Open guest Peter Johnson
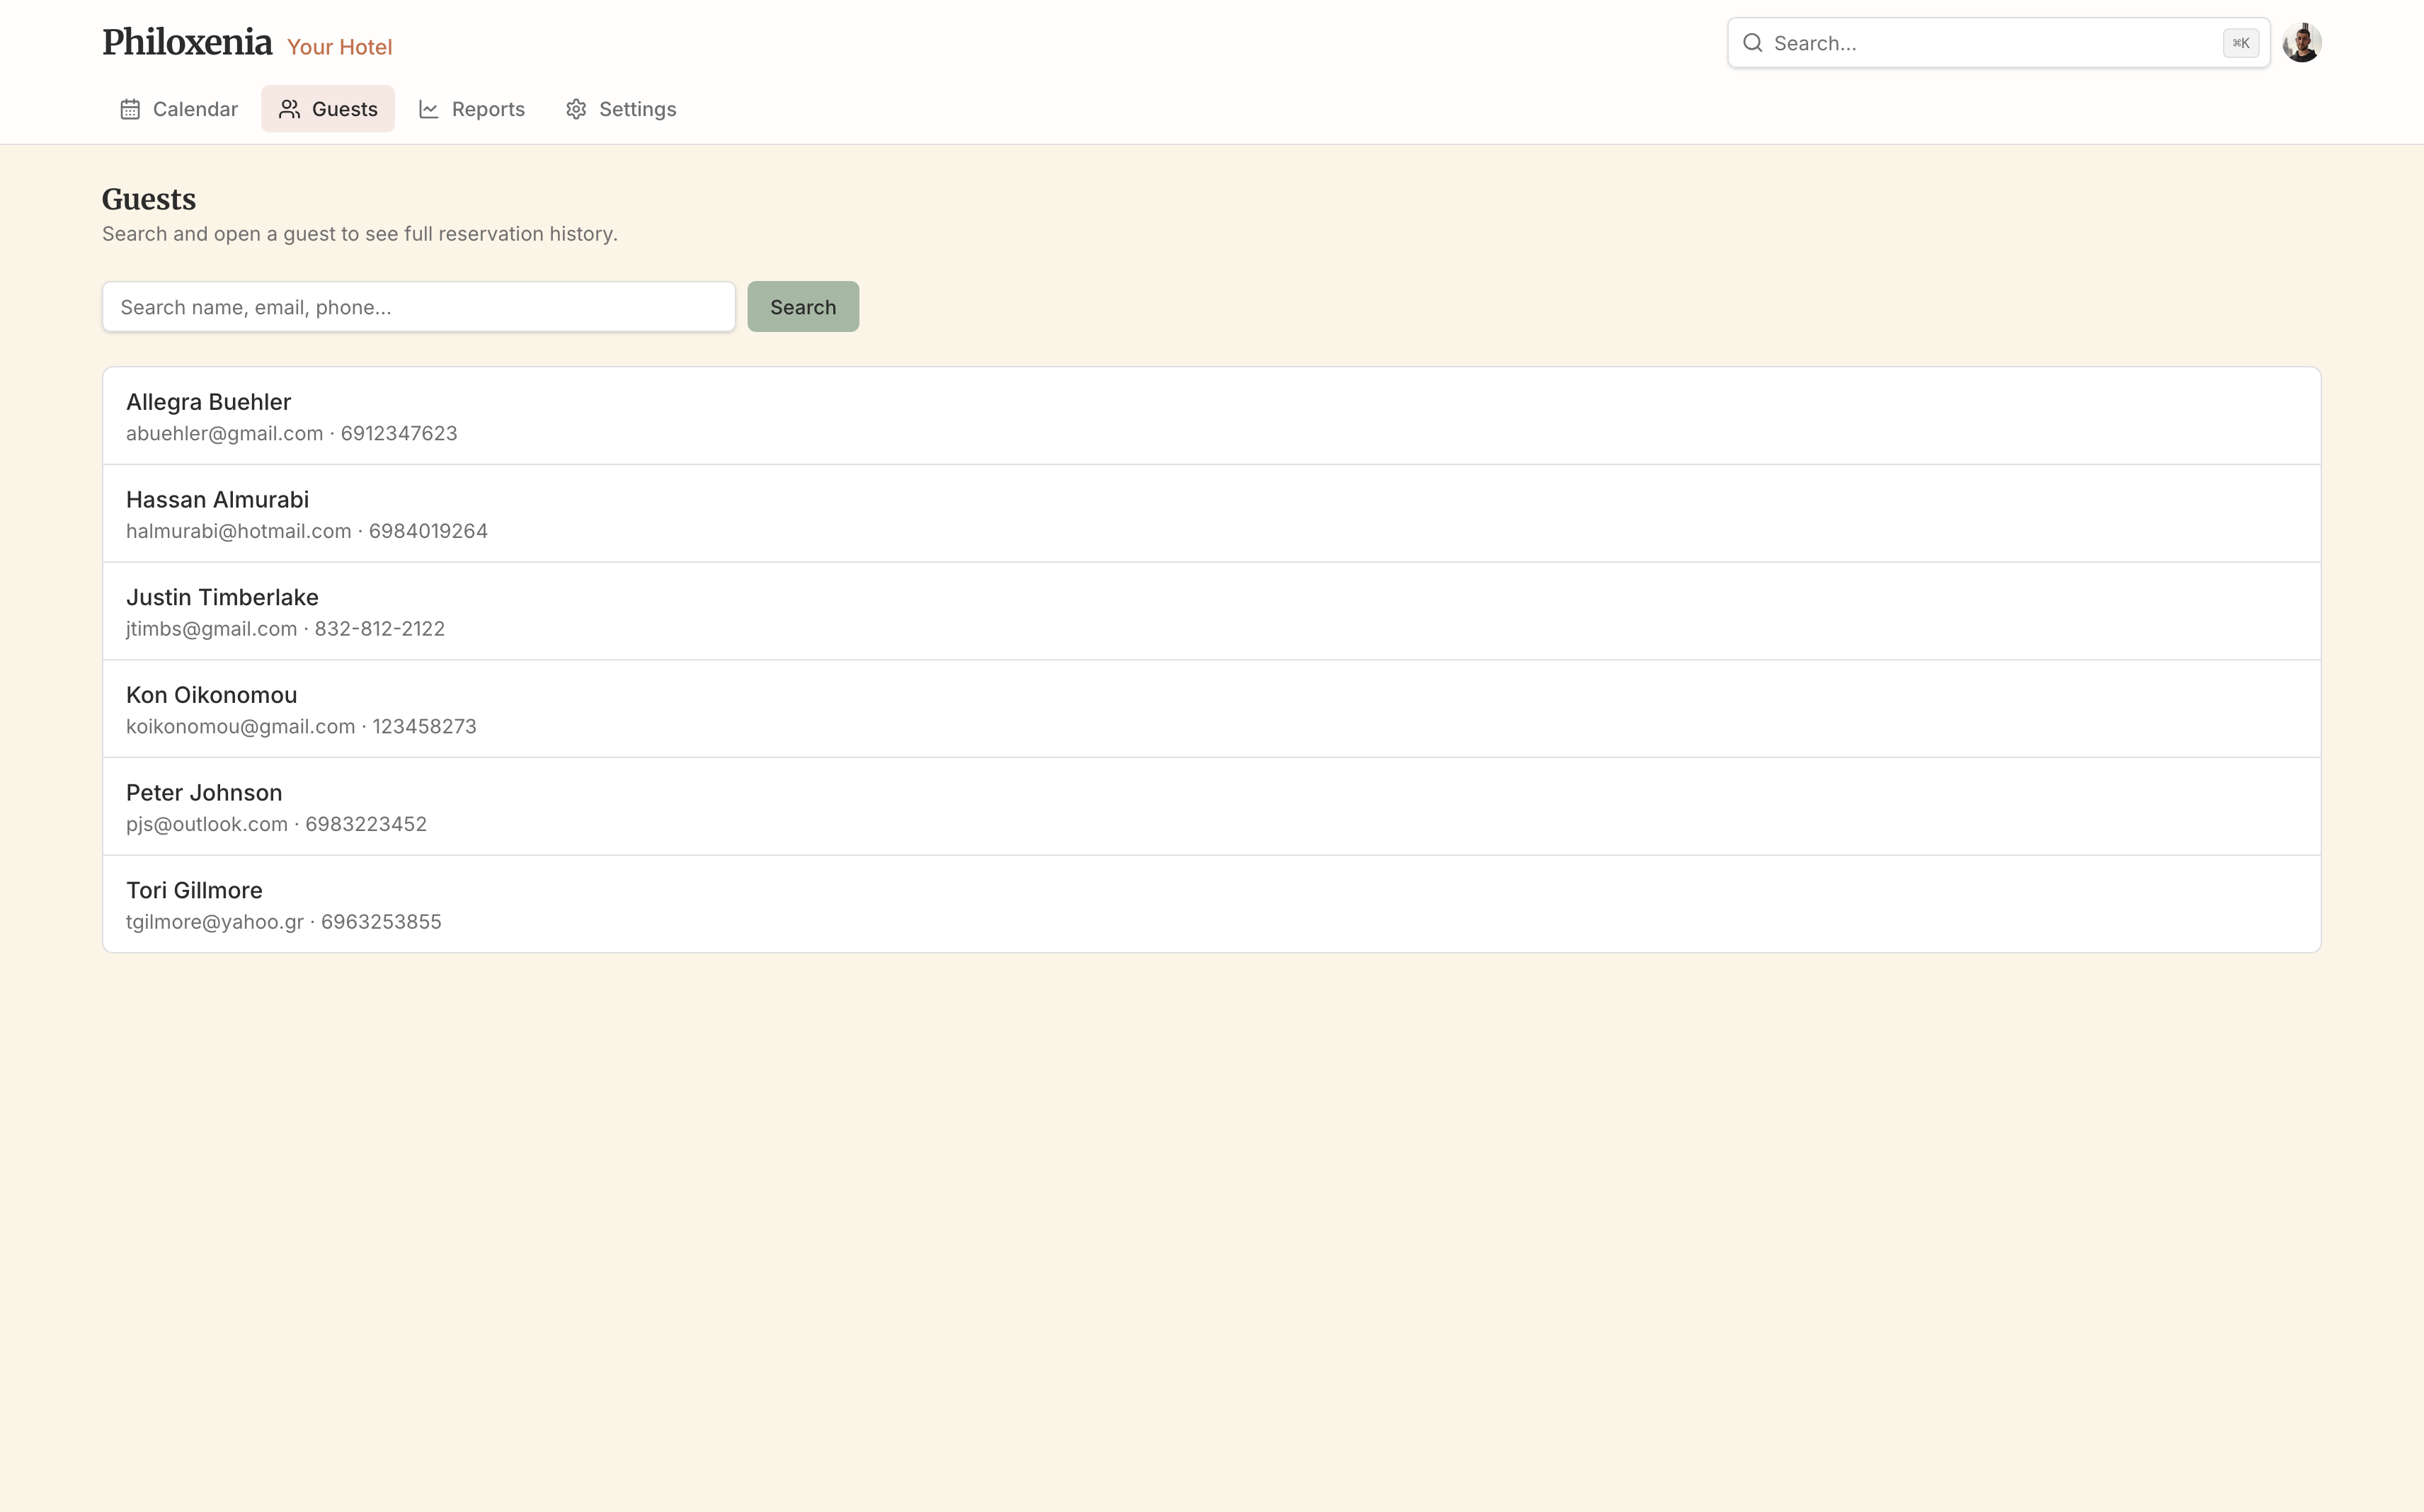Image resolution: width=2424 pixels, height=1512 pixels. coord(1211,806)
